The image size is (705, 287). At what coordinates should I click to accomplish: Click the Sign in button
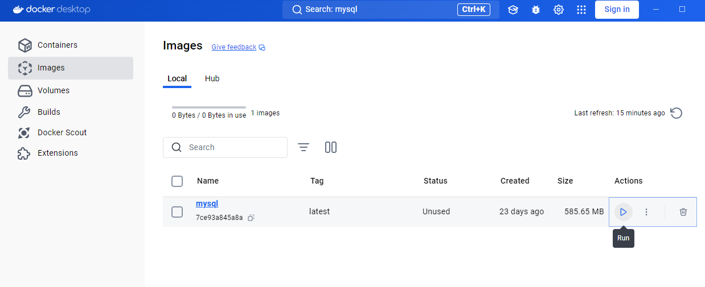[x=617, y=9]
